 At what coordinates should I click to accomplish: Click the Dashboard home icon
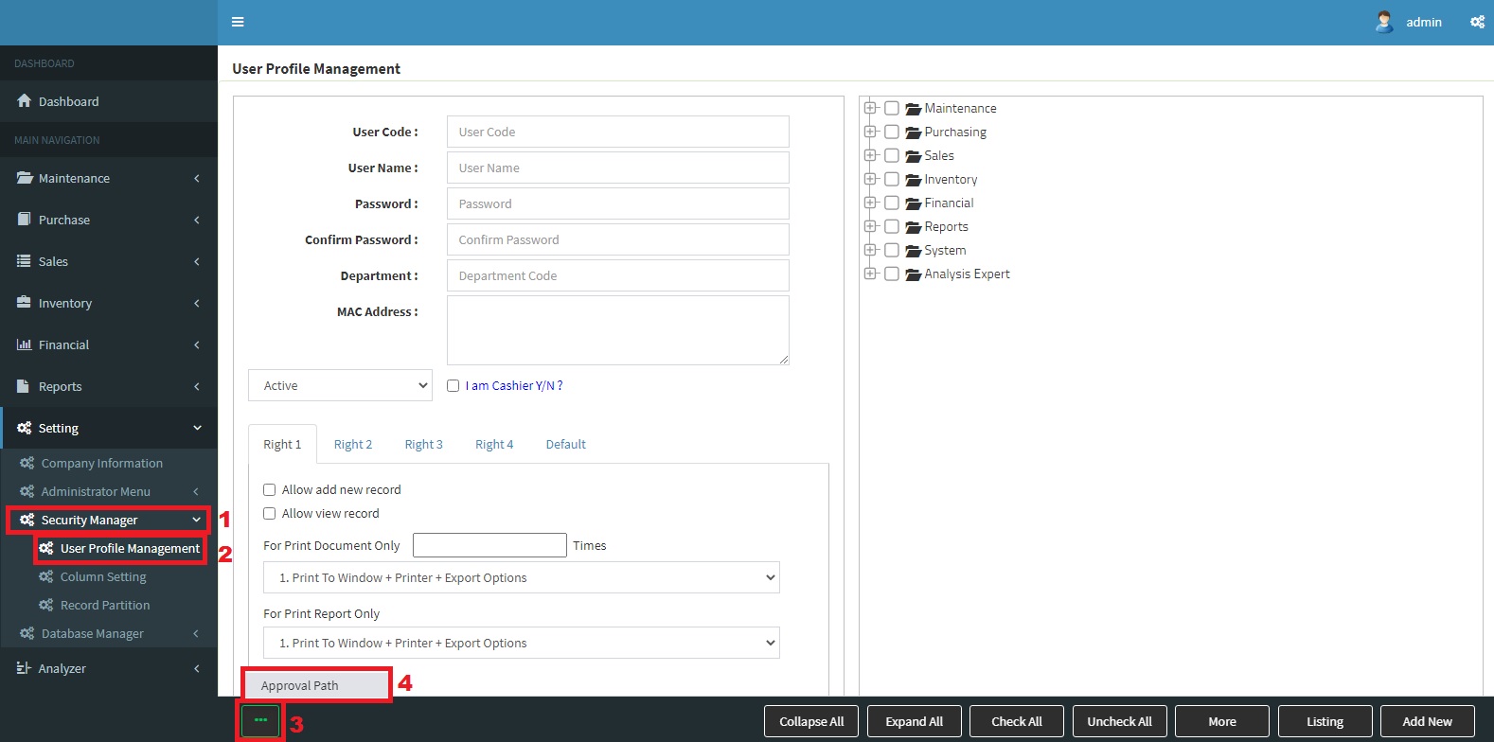(x=25, y=101)
